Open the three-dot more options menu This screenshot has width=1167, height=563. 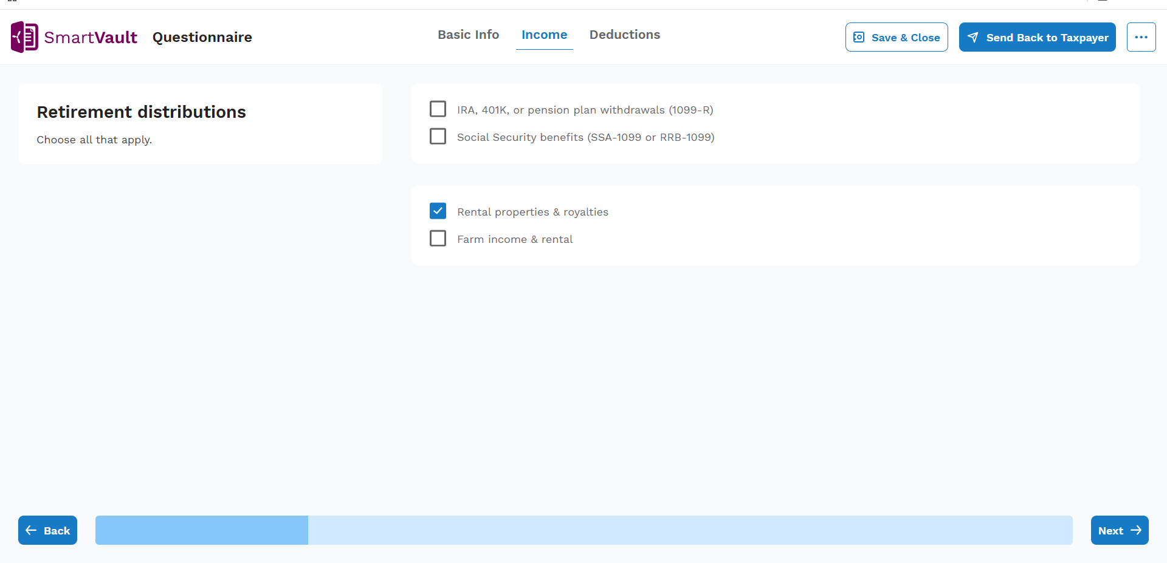tap(1141, 37)
